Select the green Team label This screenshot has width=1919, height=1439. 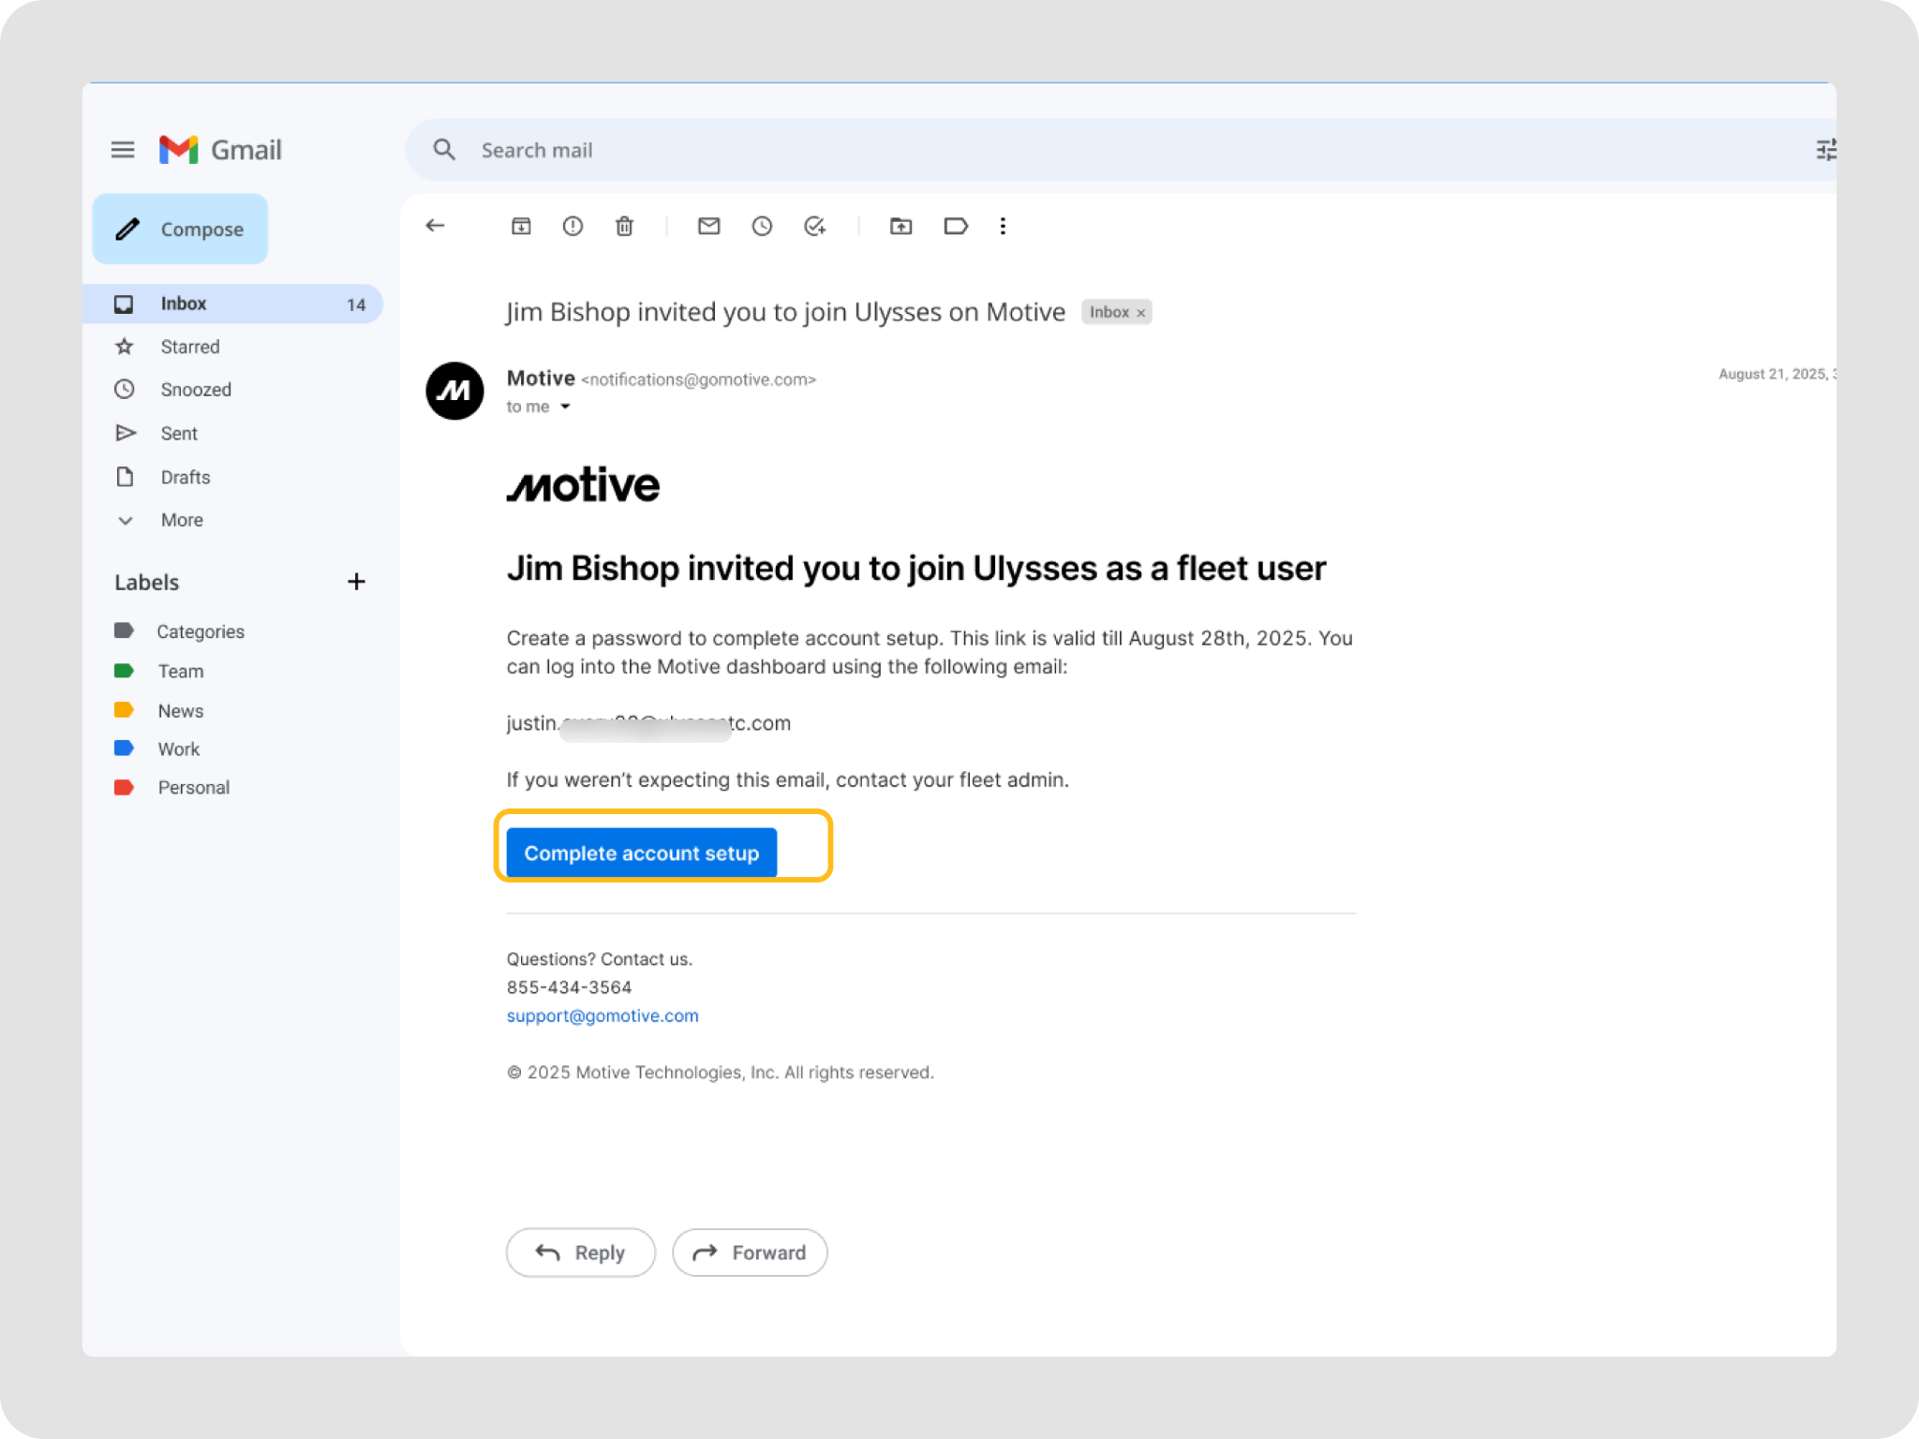pos(180,671)
